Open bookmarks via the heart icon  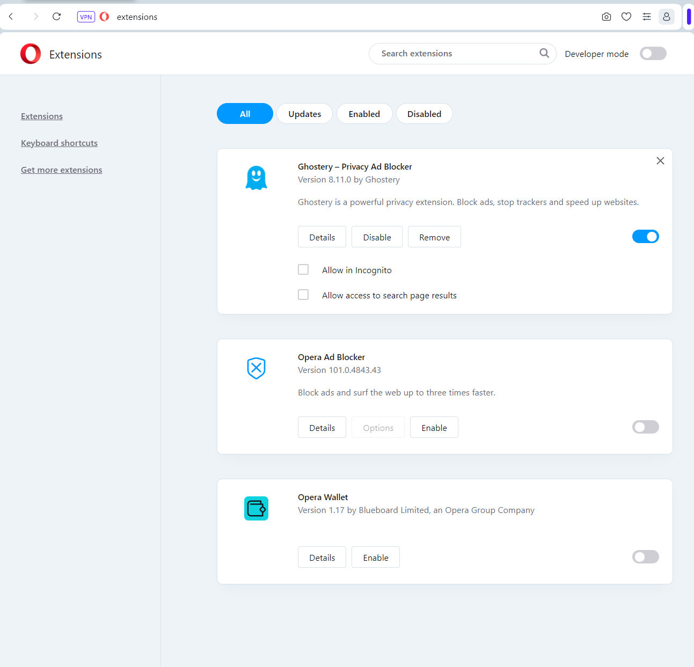tap(626, 17)
